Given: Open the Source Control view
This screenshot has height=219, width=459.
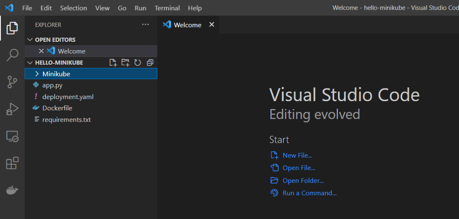Looking at the screenshot, I should pyautogui.click(x=12, y=82).
